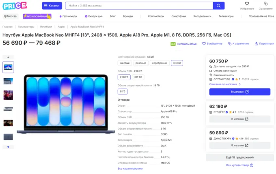
Task: Select 512 Гб SSD option
Action: pos(138,77)
